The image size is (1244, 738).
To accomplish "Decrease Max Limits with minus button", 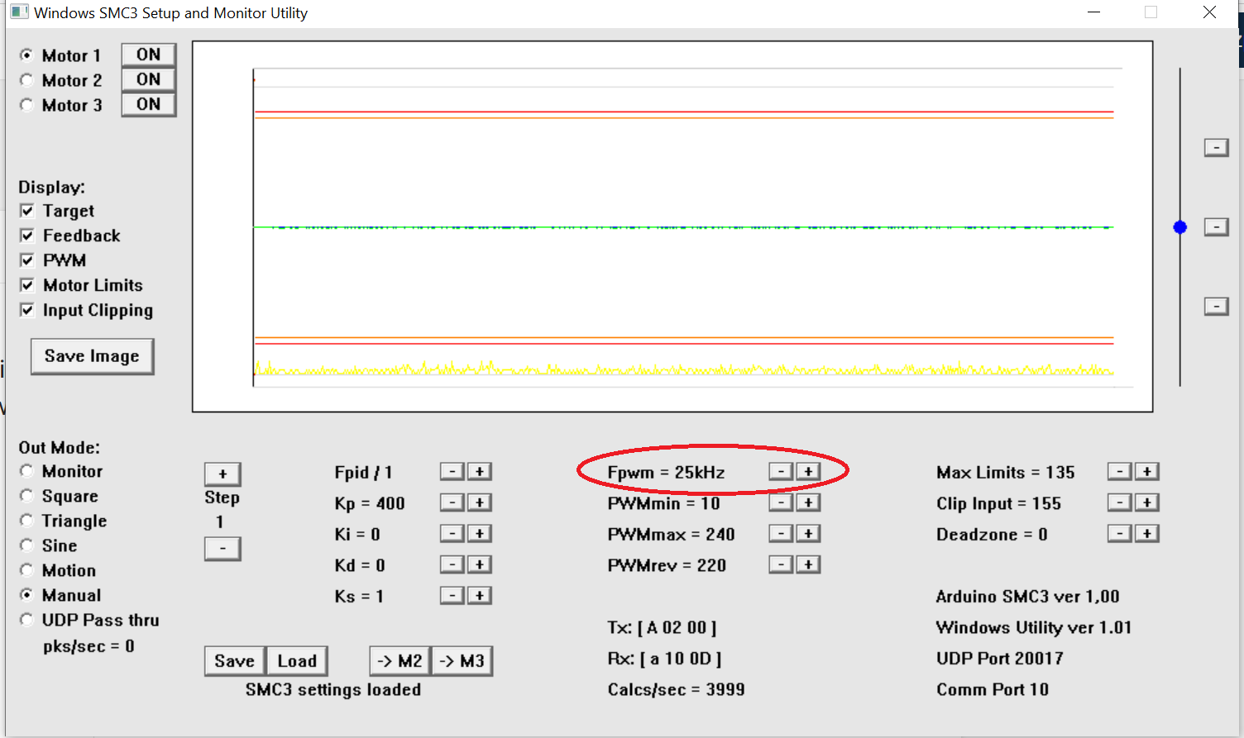I will (1119, 472).
